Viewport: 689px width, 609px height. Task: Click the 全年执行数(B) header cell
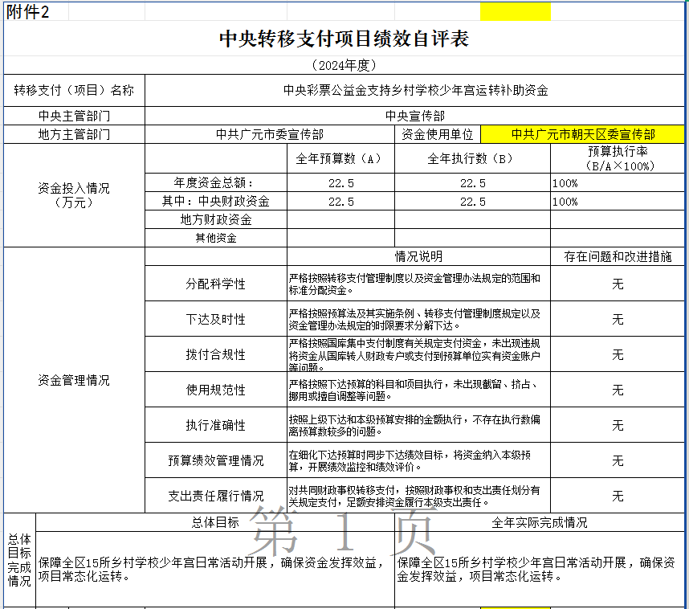pyautogui.click(x=472, y=158)
